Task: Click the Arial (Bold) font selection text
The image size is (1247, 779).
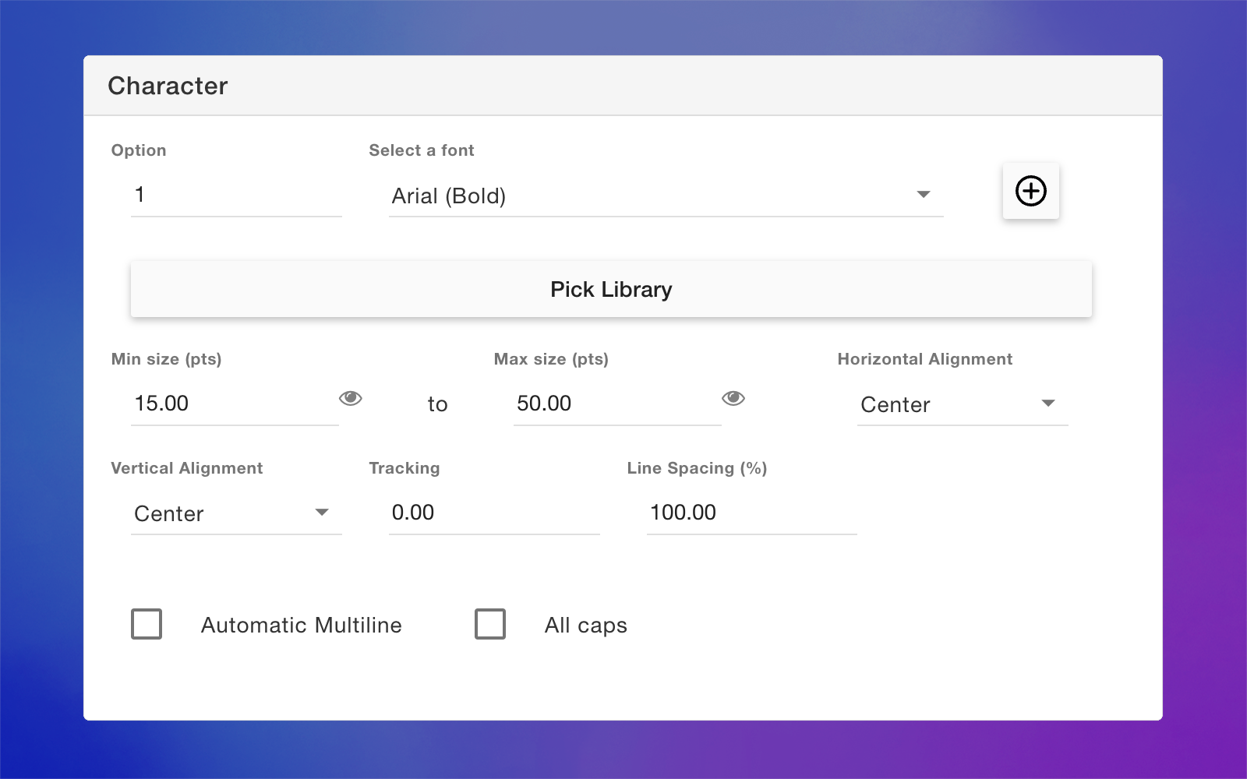Action: 449,196
